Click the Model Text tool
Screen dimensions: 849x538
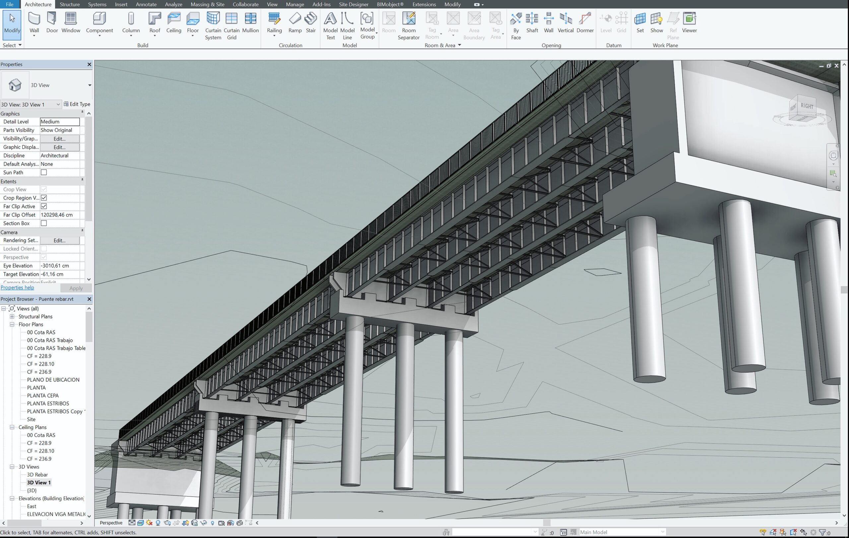coord(330,26)
